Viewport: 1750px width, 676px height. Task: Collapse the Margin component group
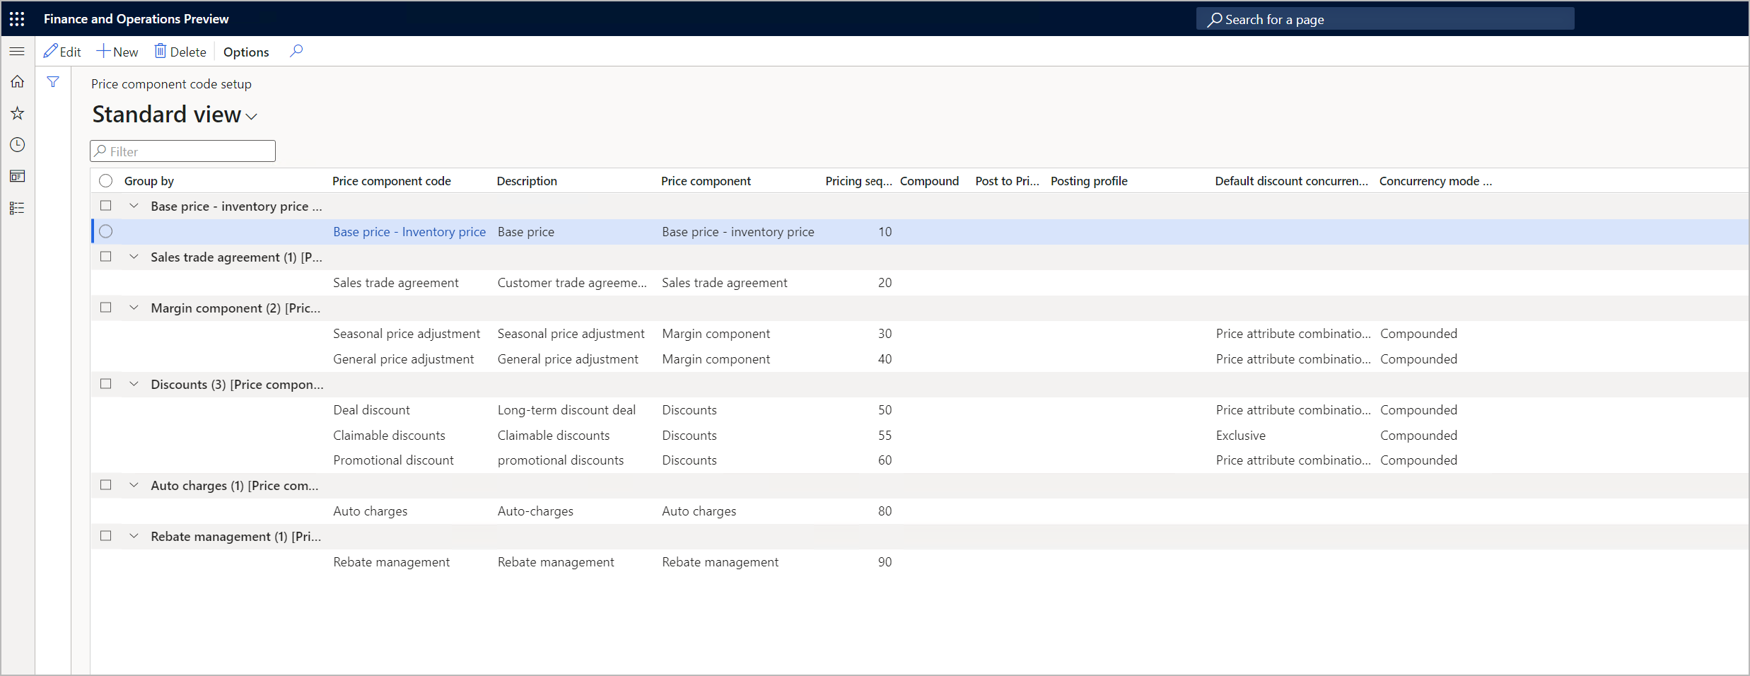[x=134, y=308]
